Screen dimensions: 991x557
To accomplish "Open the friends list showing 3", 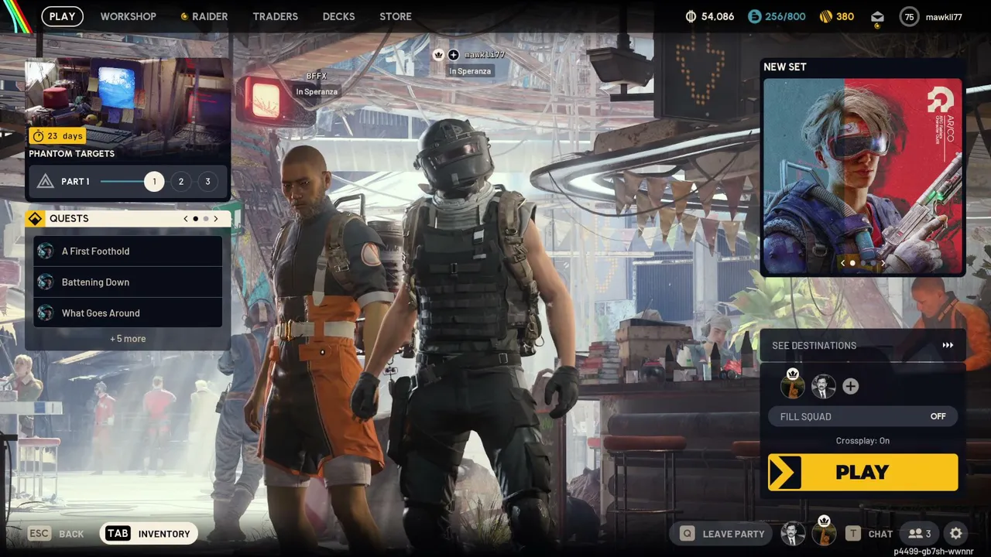I will tap(920, 533).
